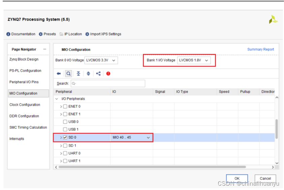
Task: Open Zynq Block Design page
Action: pos(24,59)
